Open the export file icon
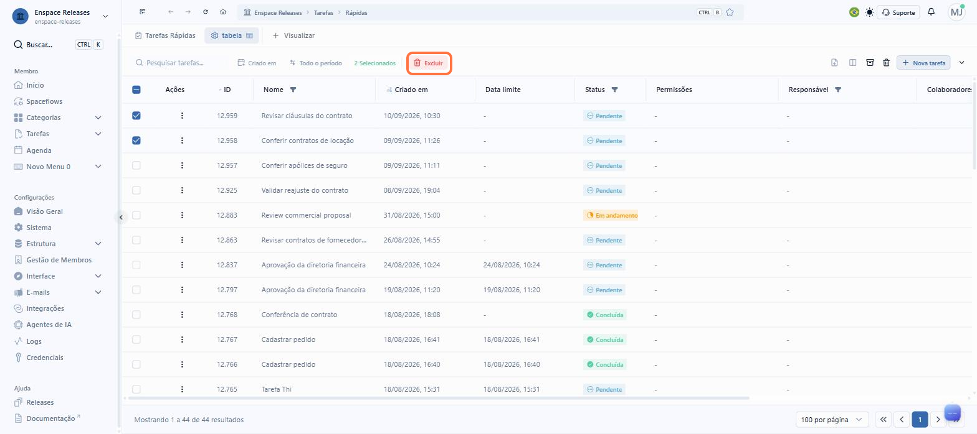 coord(834,63)
